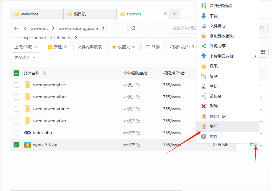Check the twentytwentyfive folder checkbox

click(x=16, y=85)
